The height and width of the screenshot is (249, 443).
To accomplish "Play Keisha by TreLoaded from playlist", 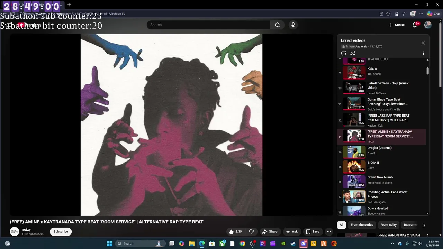I will [x=381, y=72].
